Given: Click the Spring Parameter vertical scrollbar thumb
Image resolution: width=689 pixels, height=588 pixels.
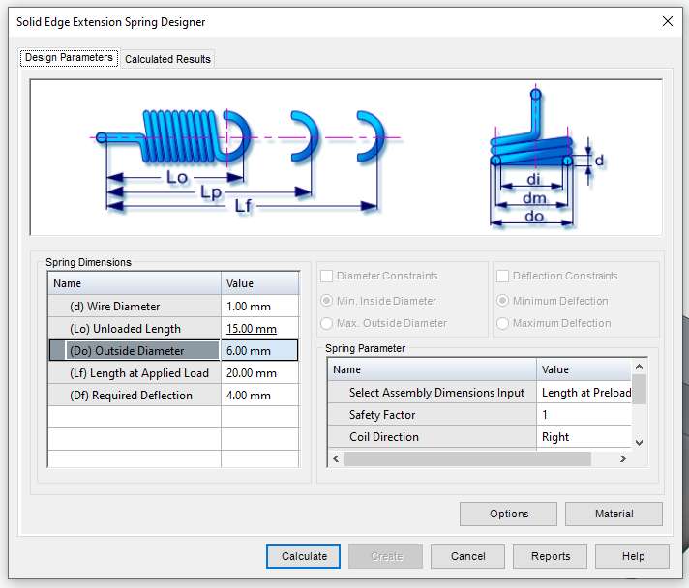Looking at the screenshot, I should (640, 389).
